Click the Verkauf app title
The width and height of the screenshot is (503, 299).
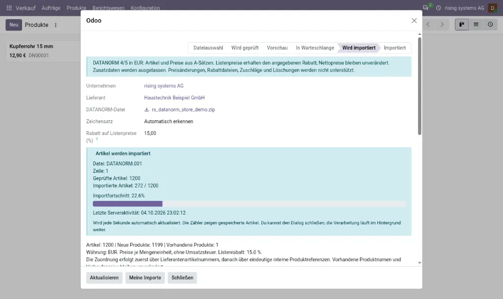pos(26,8)
